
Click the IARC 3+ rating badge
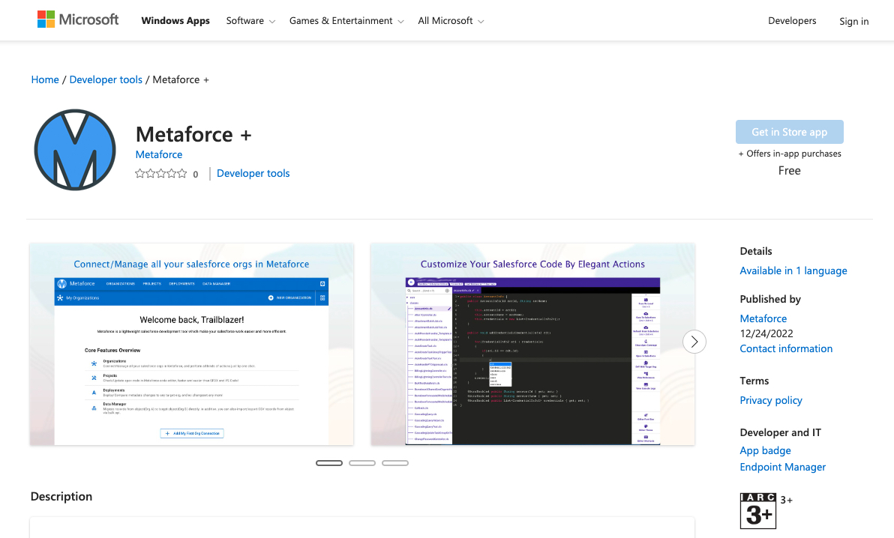click(x=757, y=510)
